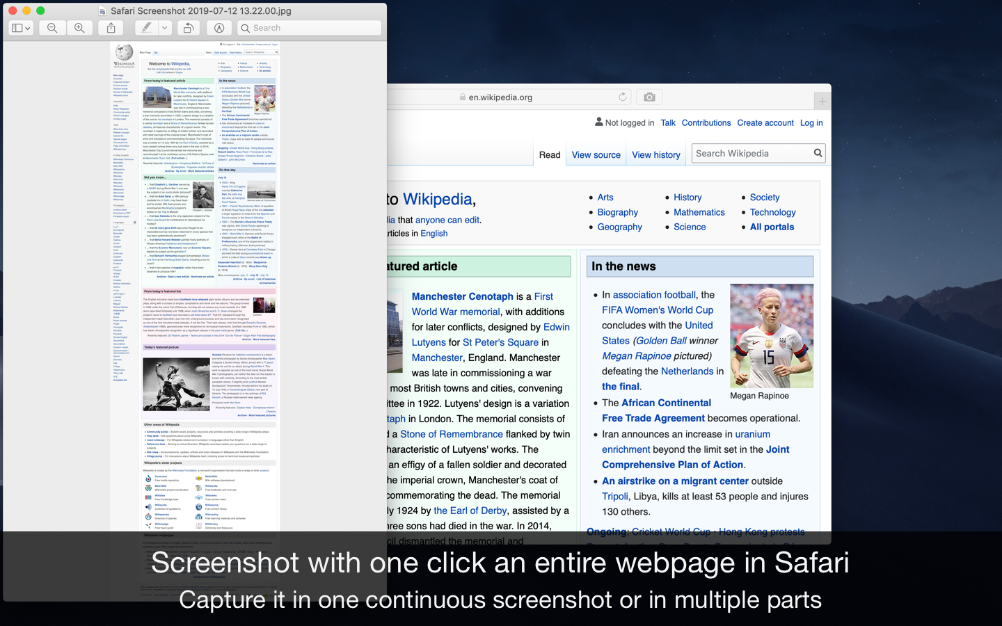
Task: Open Share menu in Preview toolbar
Action: (x=111, y=28)
